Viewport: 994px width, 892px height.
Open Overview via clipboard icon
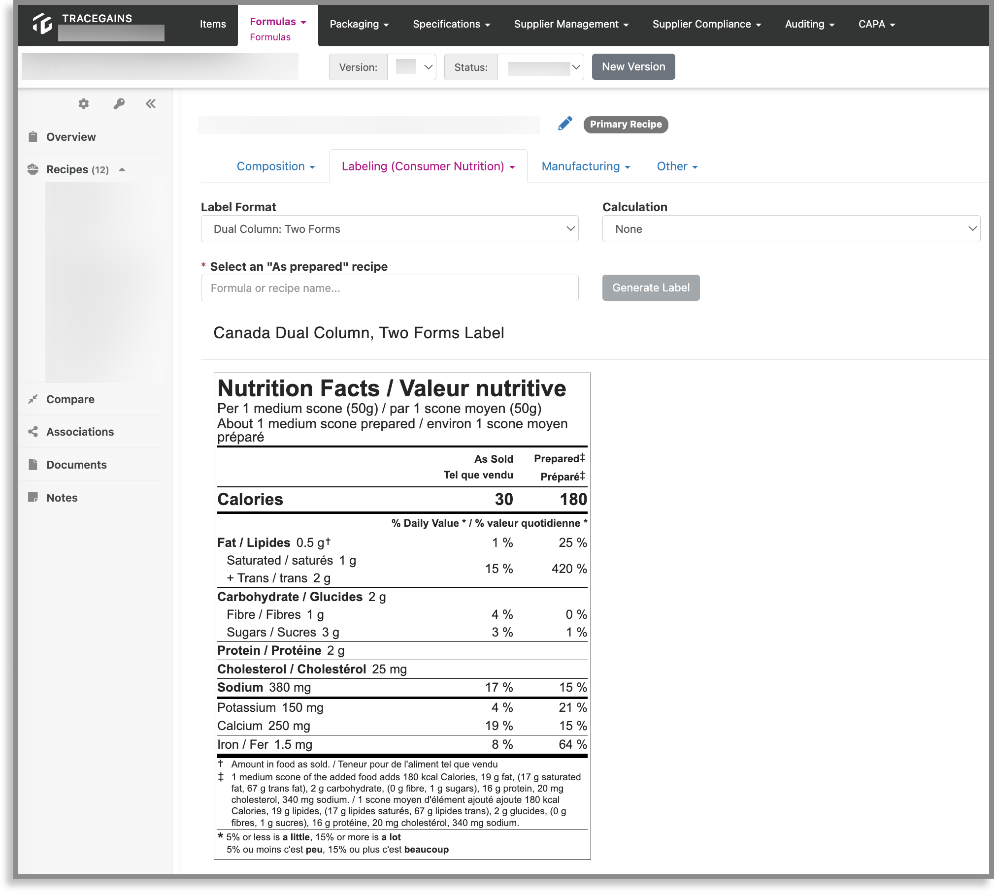[x=33, y=137]
